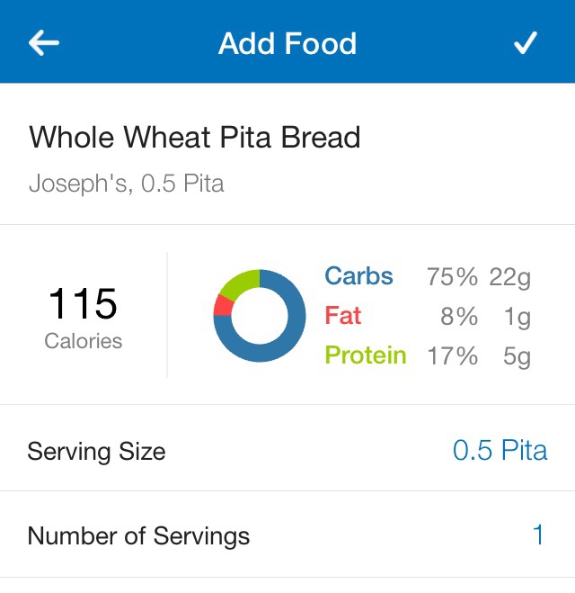Click the 75% carbs percentage
The width and height of the screenshot is (575, 593).
[x=452, y=277]
